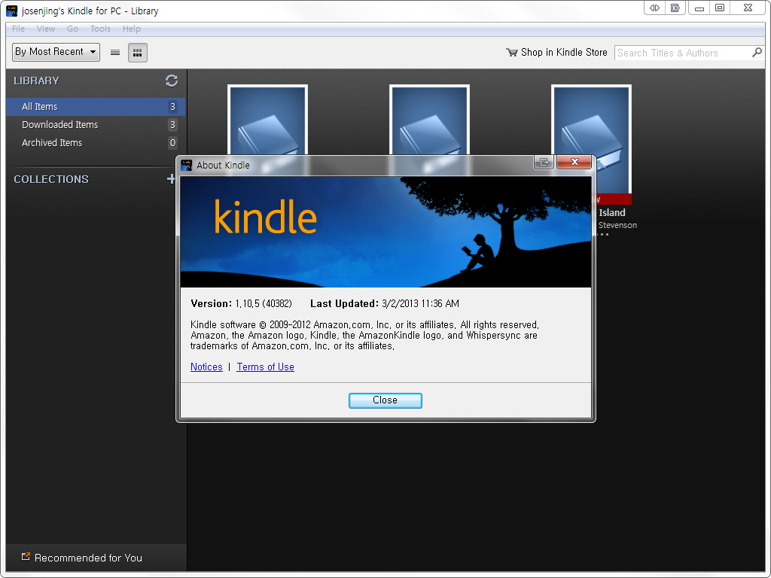Click the Kindle app icon in title bar
This screenshot has width=771, height=578.
(12, 11)
